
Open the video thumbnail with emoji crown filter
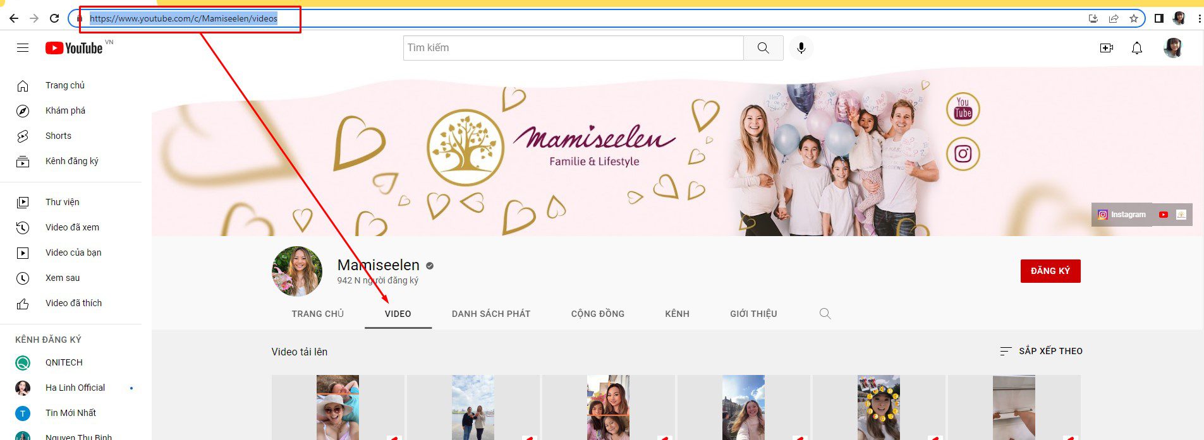click(879, 408)
